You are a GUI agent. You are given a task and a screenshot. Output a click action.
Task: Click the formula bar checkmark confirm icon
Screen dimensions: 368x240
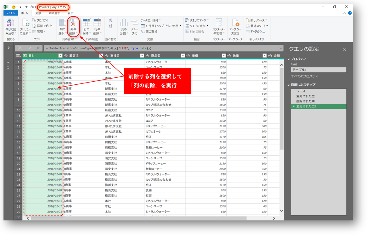coord(29,48)
